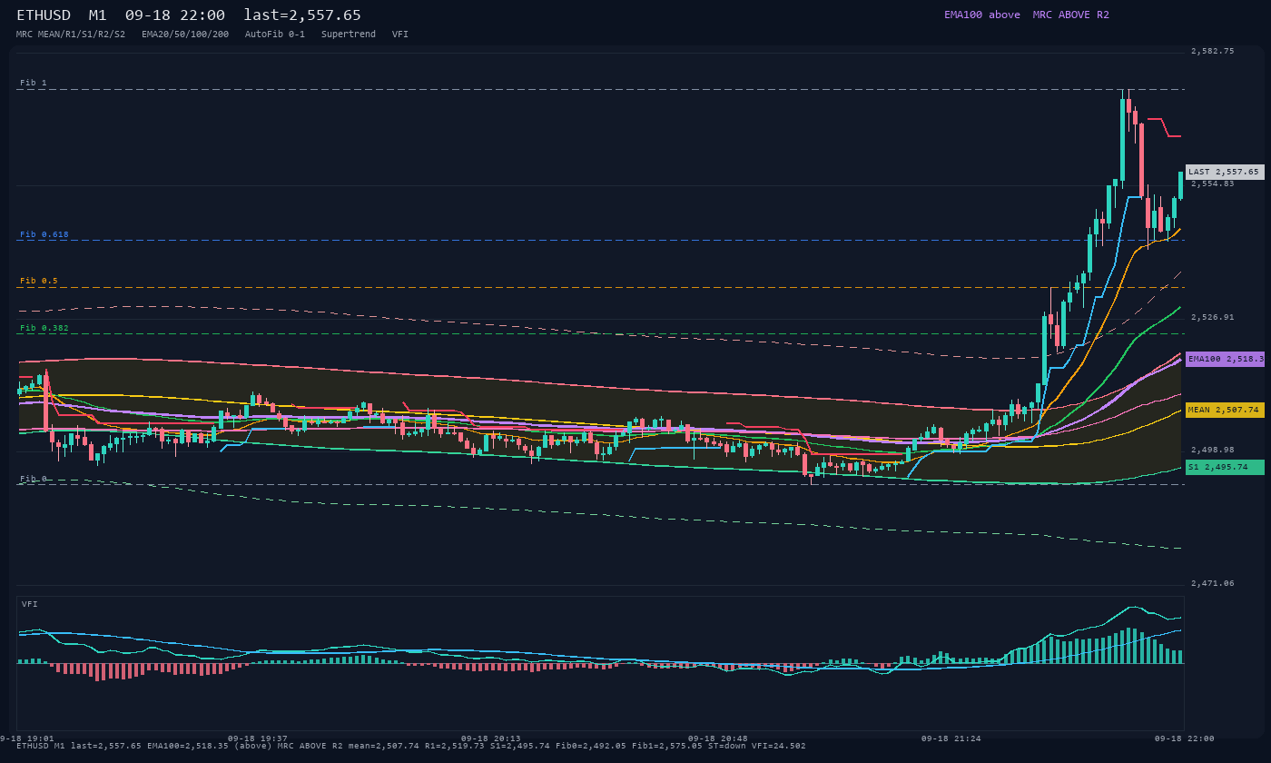The width and height of the screenshot is (1271, 763).
Task: Click the 09-18 20:13 time axis label
Action: (491, 738)
